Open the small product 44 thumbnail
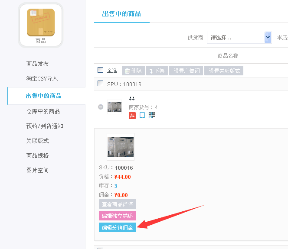Image resolution: width=288 pixels, height=249 pixels. (x=115, y=107)
